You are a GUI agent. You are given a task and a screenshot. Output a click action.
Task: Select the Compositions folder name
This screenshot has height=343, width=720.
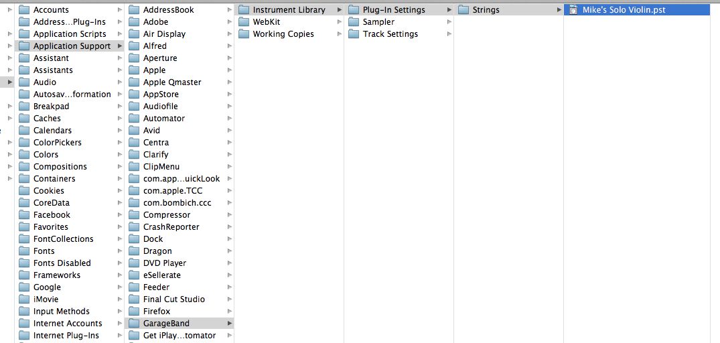[x=60, y=167]
